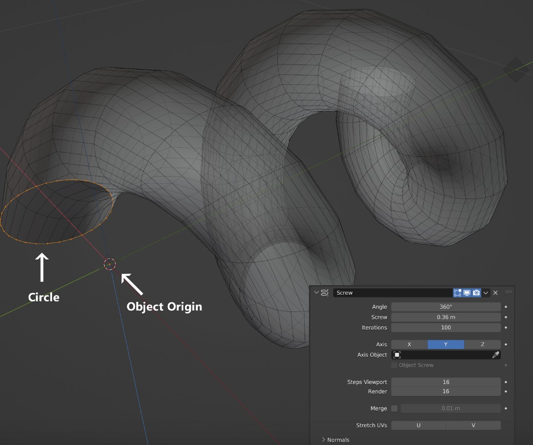The width and height of the screenshot is (533, 445).
Task: Toggle Edit Mode display for Screw modifier
Action: (458, 292)
